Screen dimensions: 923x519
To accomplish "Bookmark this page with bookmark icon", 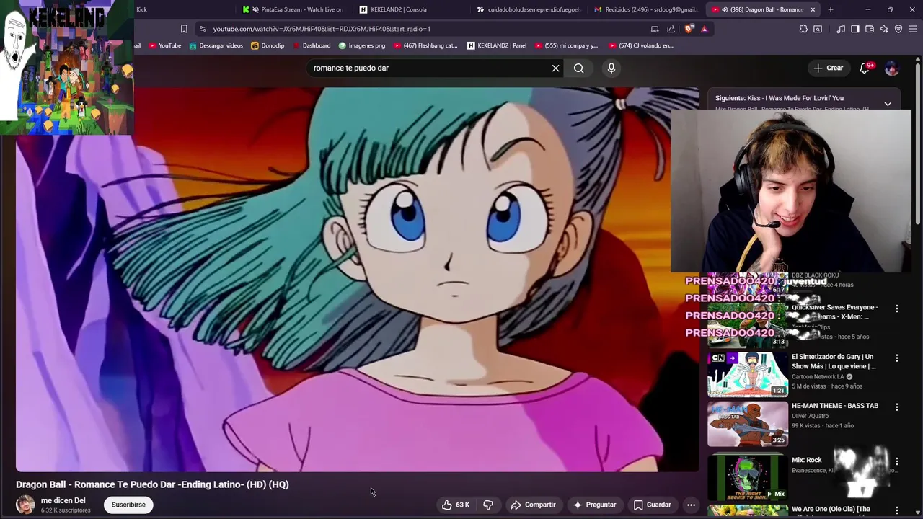I will (x=184, y=29).
